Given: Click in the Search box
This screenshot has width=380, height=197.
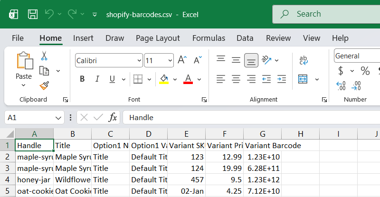Looking at the screenshot, I should coord(326,14).
